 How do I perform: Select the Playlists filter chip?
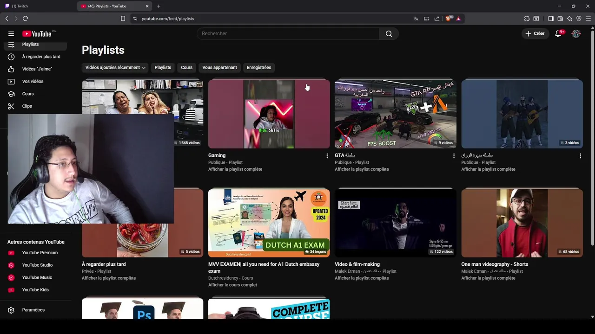[163, 68]
